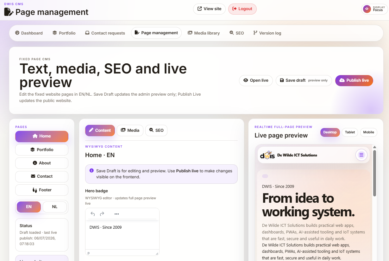This screenshot has width=389, height=261.
Task: Click the DWIS logo in live preview
Action: click(267, 155)
